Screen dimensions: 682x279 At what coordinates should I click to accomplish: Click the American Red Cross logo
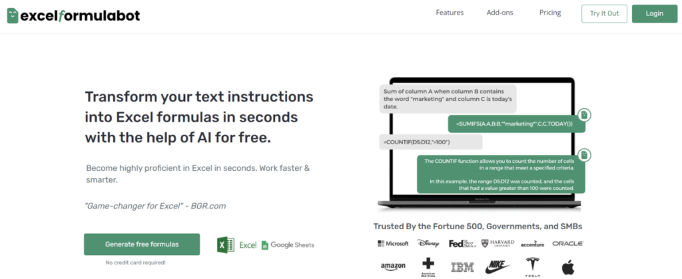point(428,267)
